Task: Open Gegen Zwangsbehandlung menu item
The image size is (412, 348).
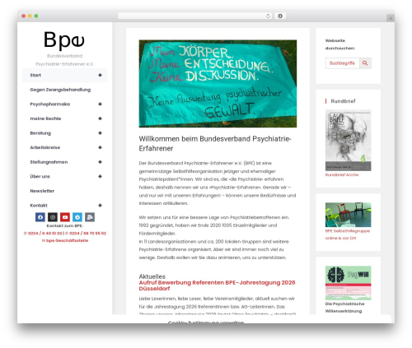Action: [60, 90]
